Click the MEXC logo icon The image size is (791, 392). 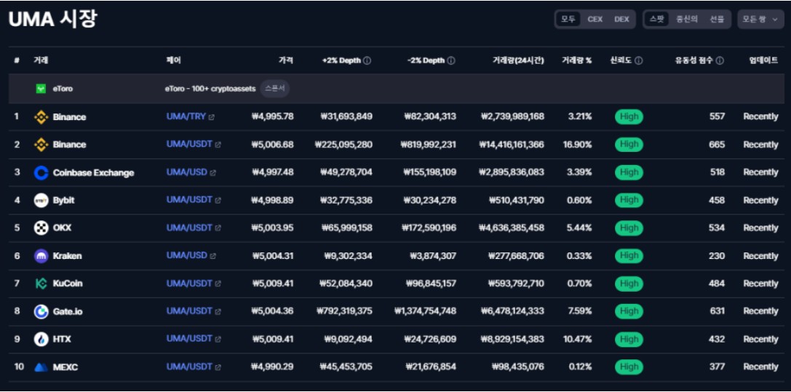coord(41,367)
